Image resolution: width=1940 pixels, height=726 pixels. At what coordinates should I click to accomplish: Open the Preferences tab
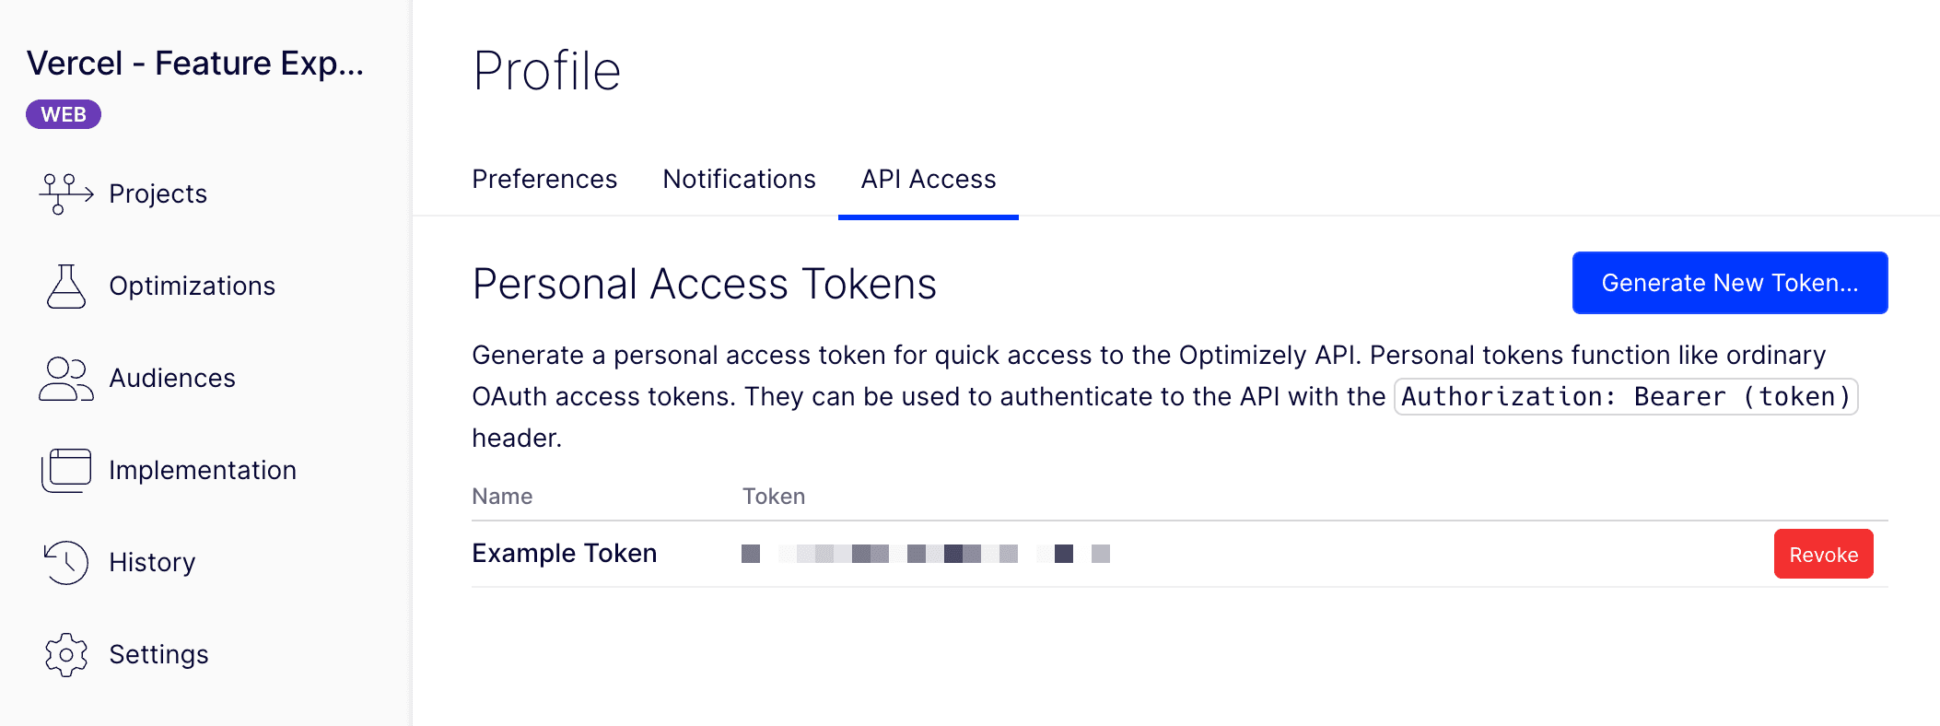[544, 179]
